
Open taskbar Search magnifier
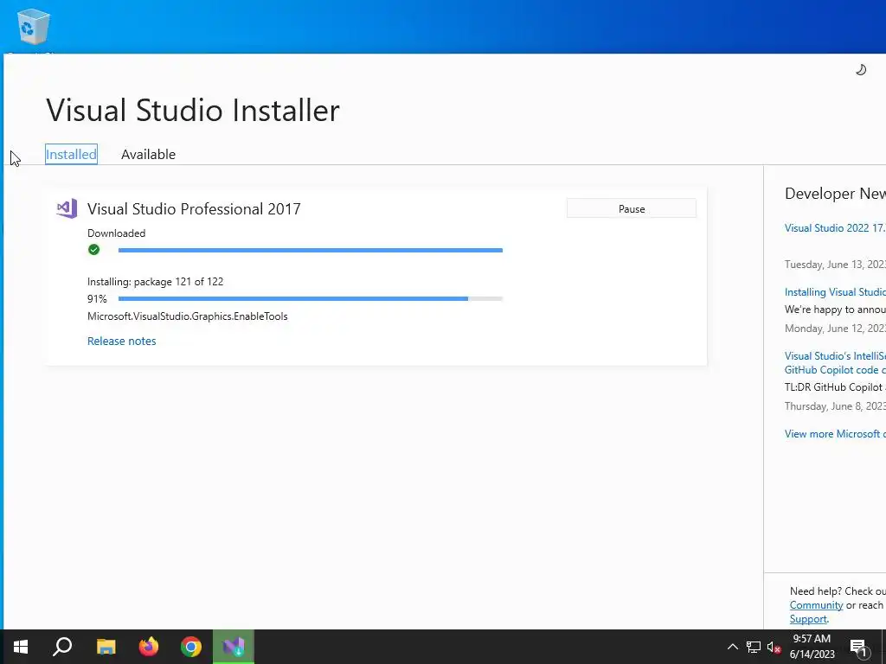coord(62,647)
